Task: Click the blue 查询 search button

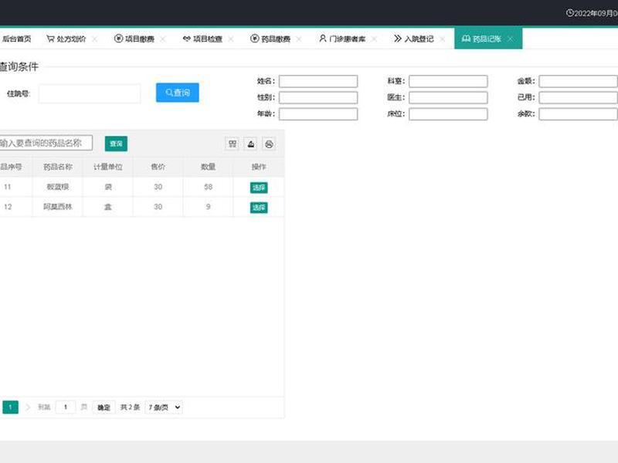Action: (x=178, y=93)
